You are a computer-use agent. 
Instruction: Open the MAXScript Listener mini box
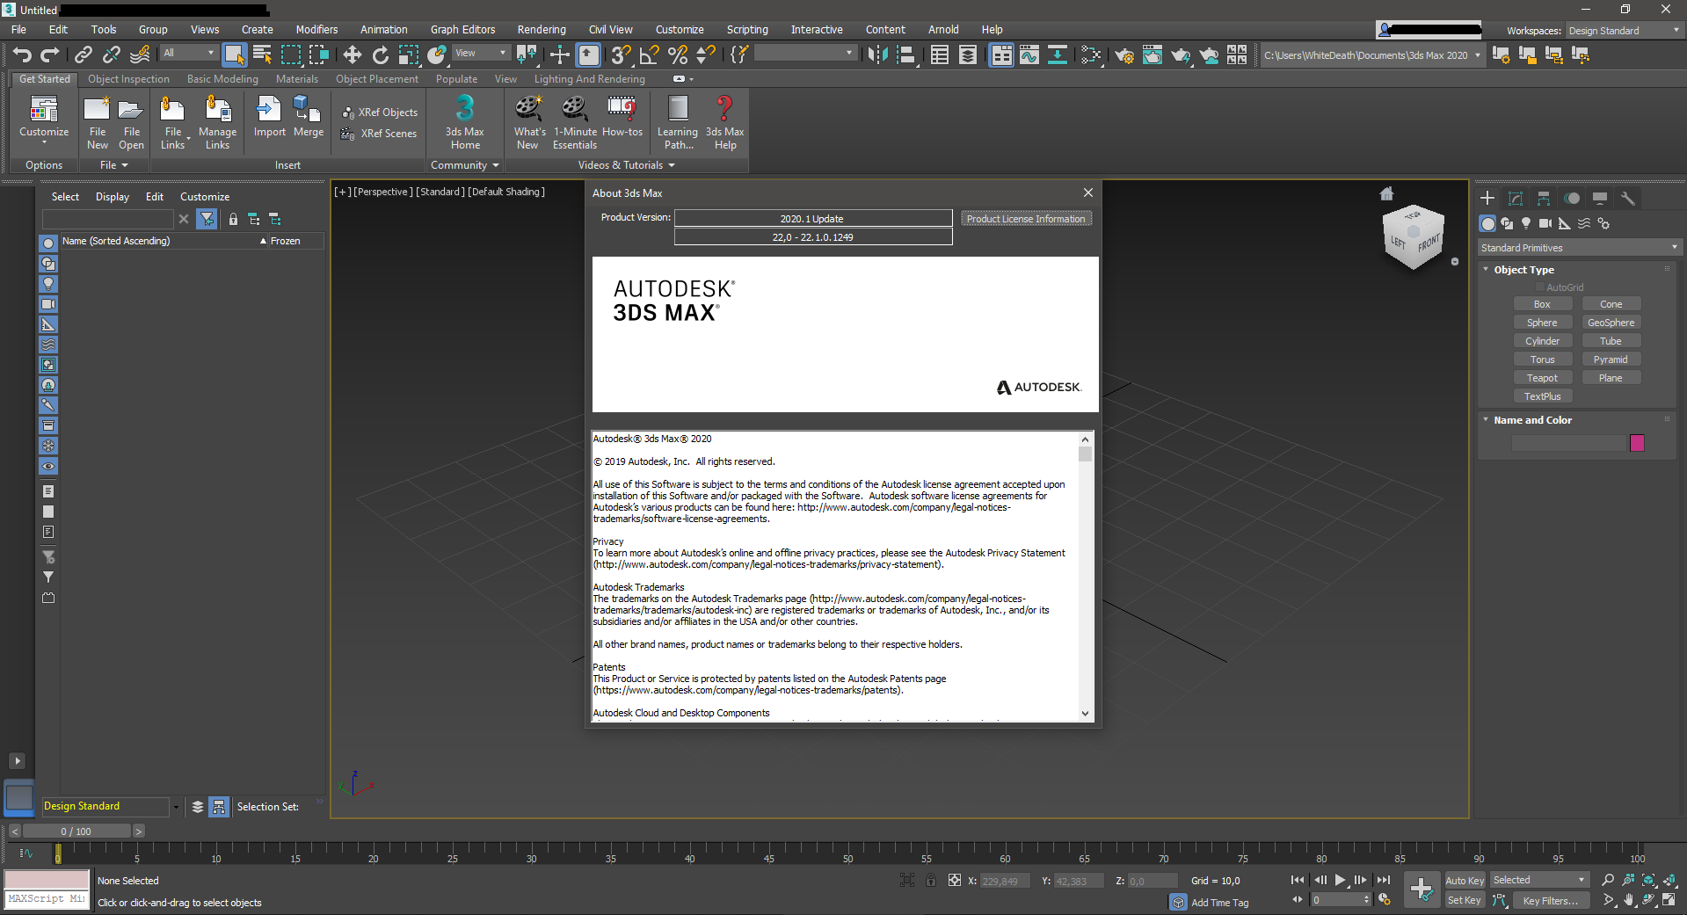coord(47,899)
